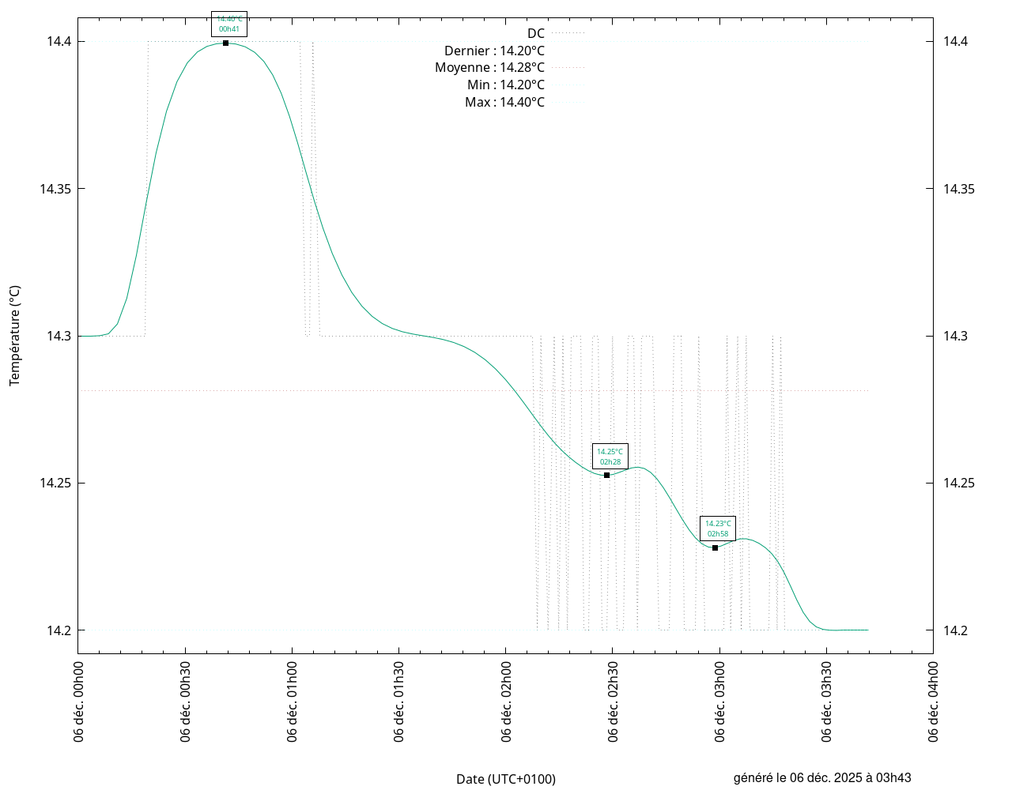
Task: Click the DC legend entry
Action: (x=535, y=33)
